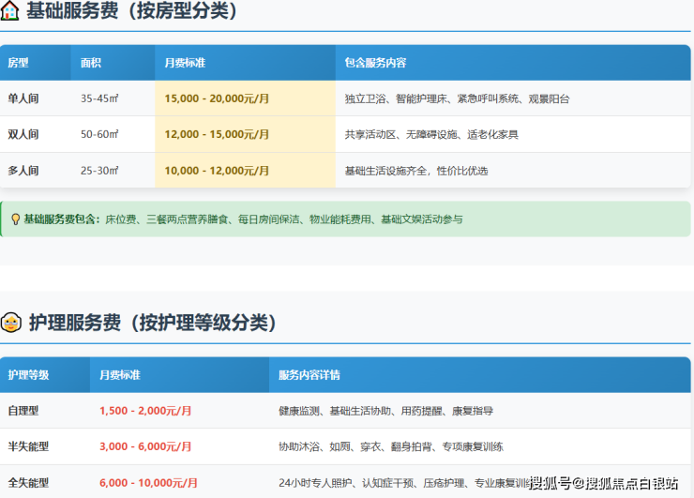The image size is (694, 498).
Task: Click the caregiver face icon beside 护理服务费
Action: [x=11, y=323]
